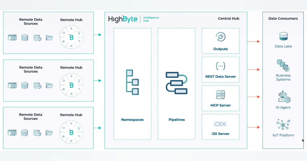Viewport: 307px width, 161px height.
Task: Click the folder icon in the bottom Remote Data Sources panel
Action: click(49, 133)
